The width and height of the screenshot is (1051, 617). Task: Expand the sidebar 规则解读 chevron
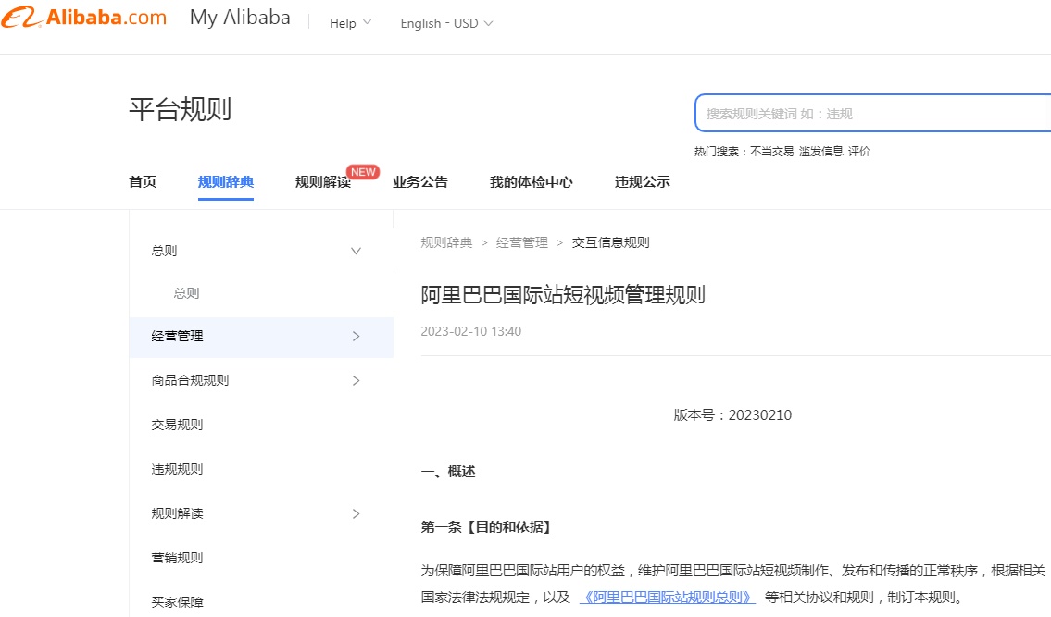[x=356, y=513]
